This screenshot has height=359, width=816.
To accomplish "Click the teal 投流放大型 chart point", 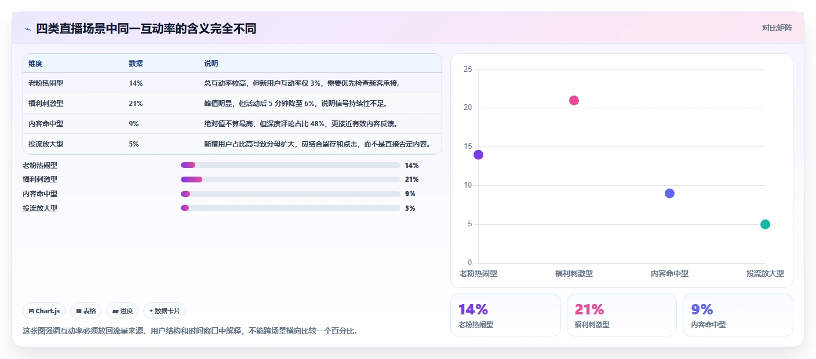I will pos(765,224).
